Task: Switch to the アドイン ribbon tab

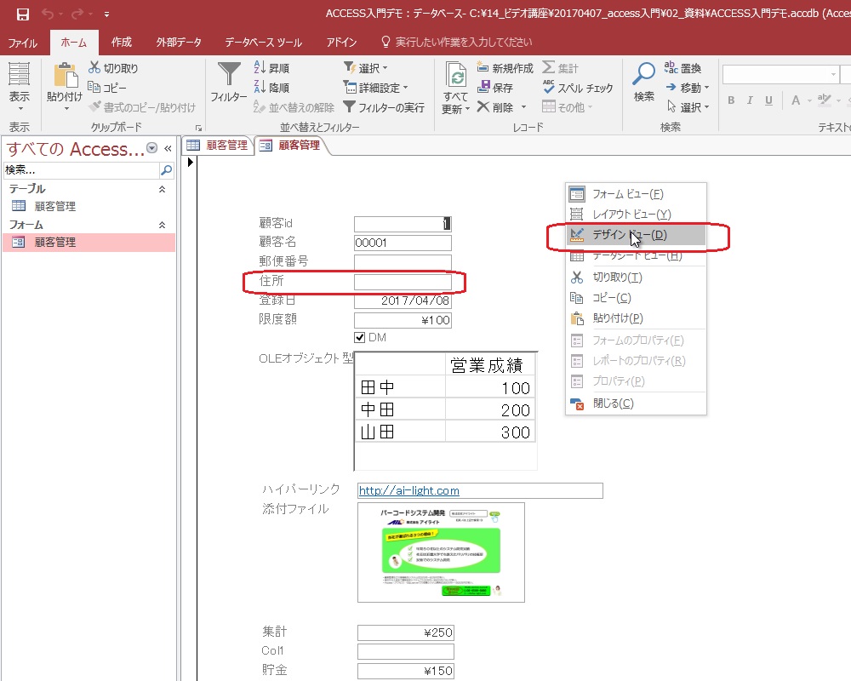Action: point(341,43)
